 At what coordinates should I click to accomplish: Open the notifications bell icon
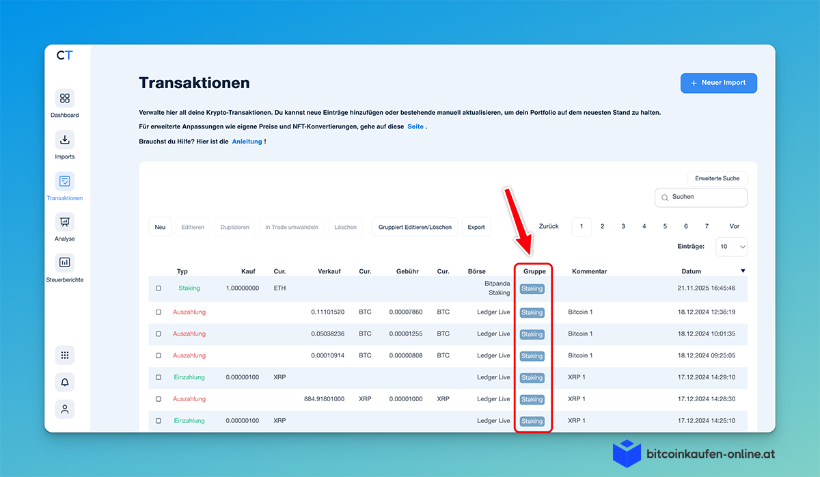point(65,382)
